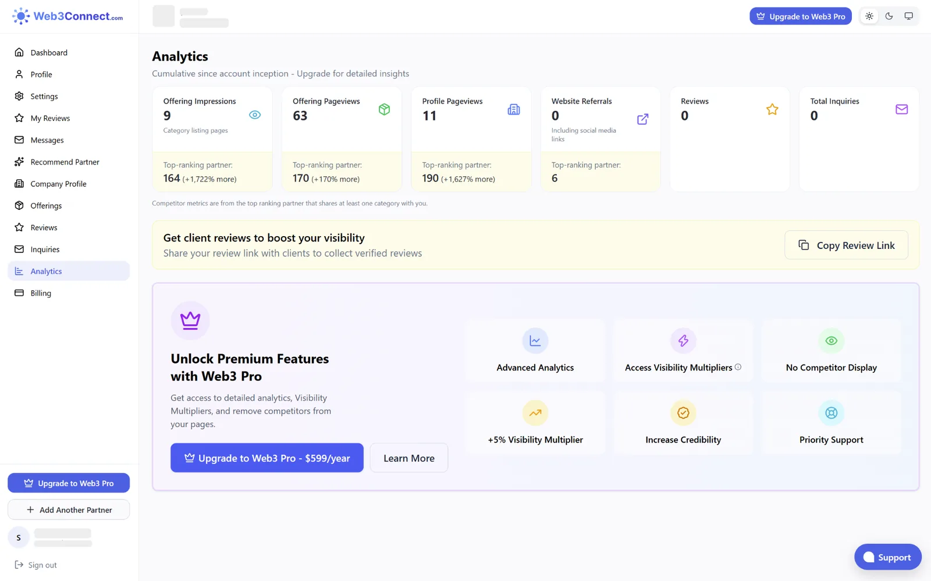Image resolution: width=931 pixels, height=581 pixels.
Task: Click the cube icon on Offering Pageviews
Action: 384,109
